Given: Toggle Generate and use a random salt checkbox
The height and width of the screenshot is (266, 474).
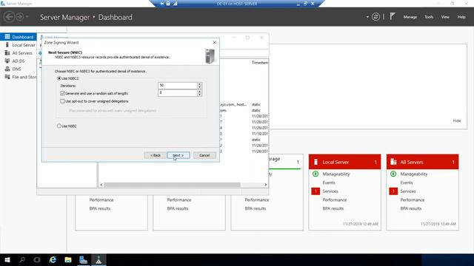Looking at the screenshot, I should [62, 94].
